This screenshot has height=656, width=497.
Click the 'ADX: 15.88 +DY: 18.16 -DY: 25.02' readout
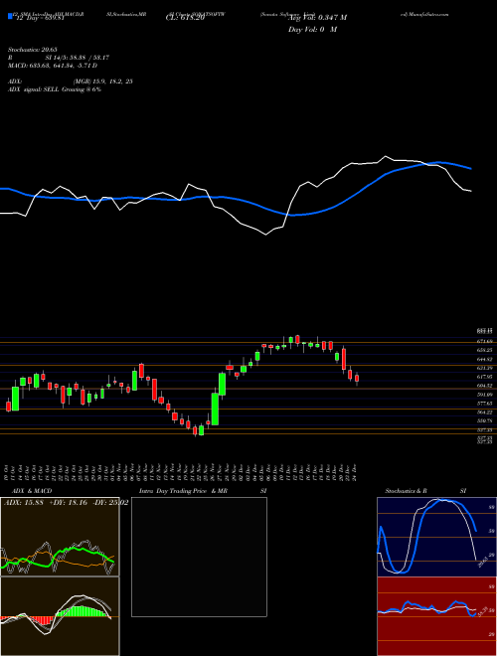66,503
